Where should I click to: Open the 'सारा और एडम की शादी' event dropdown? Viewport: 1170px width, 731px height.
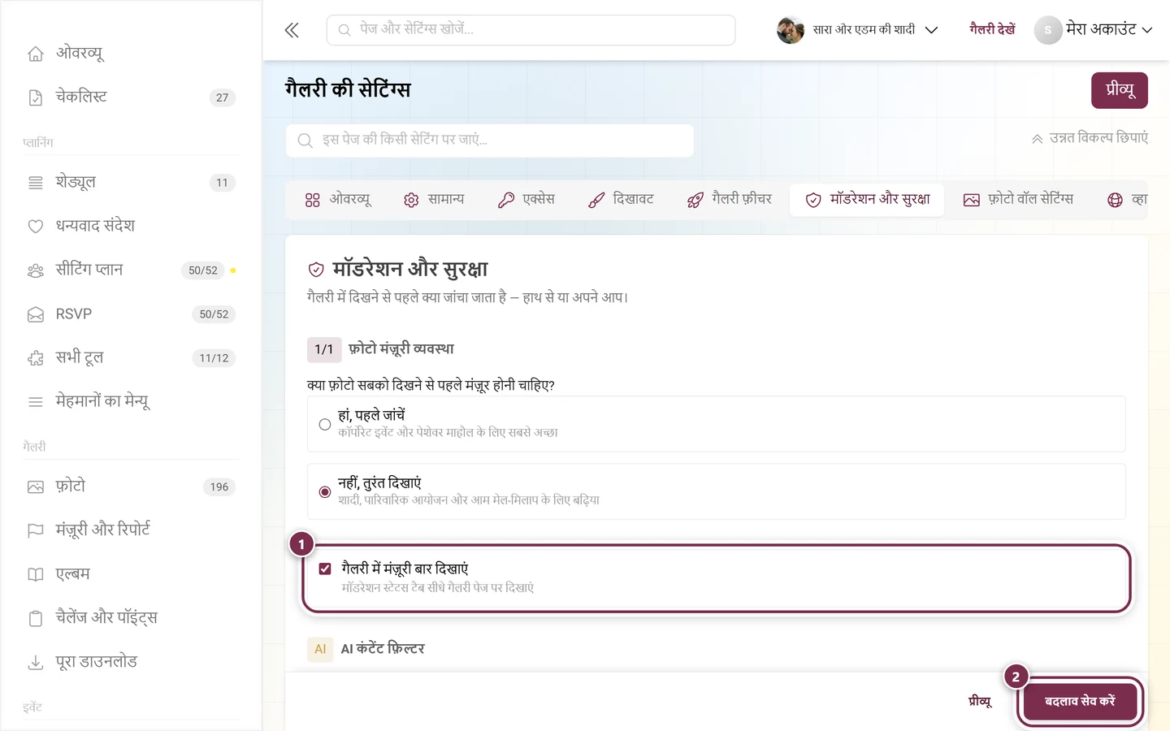click(858, 30)
